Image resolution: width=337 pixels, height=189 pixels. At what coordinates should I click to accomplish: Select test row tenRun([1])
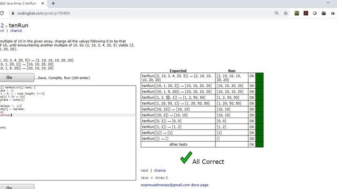[178, 133]
